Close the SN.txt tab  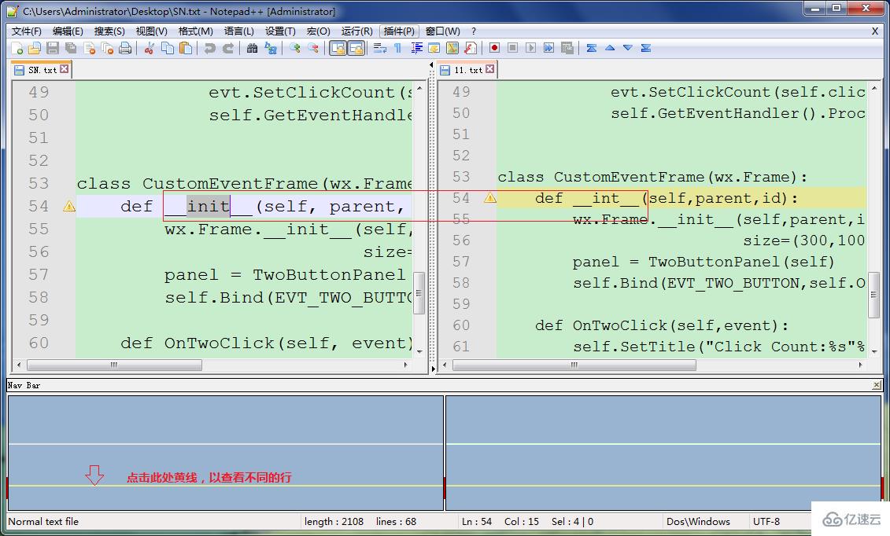point(65,69)
